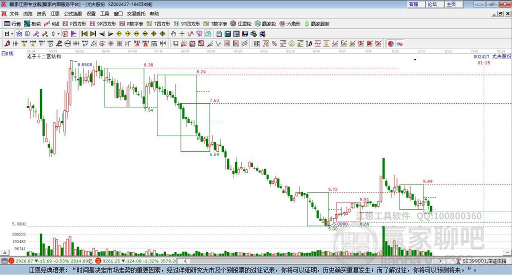
Task: Select the spiral drawing tool
Action: (x=50, y=43)
